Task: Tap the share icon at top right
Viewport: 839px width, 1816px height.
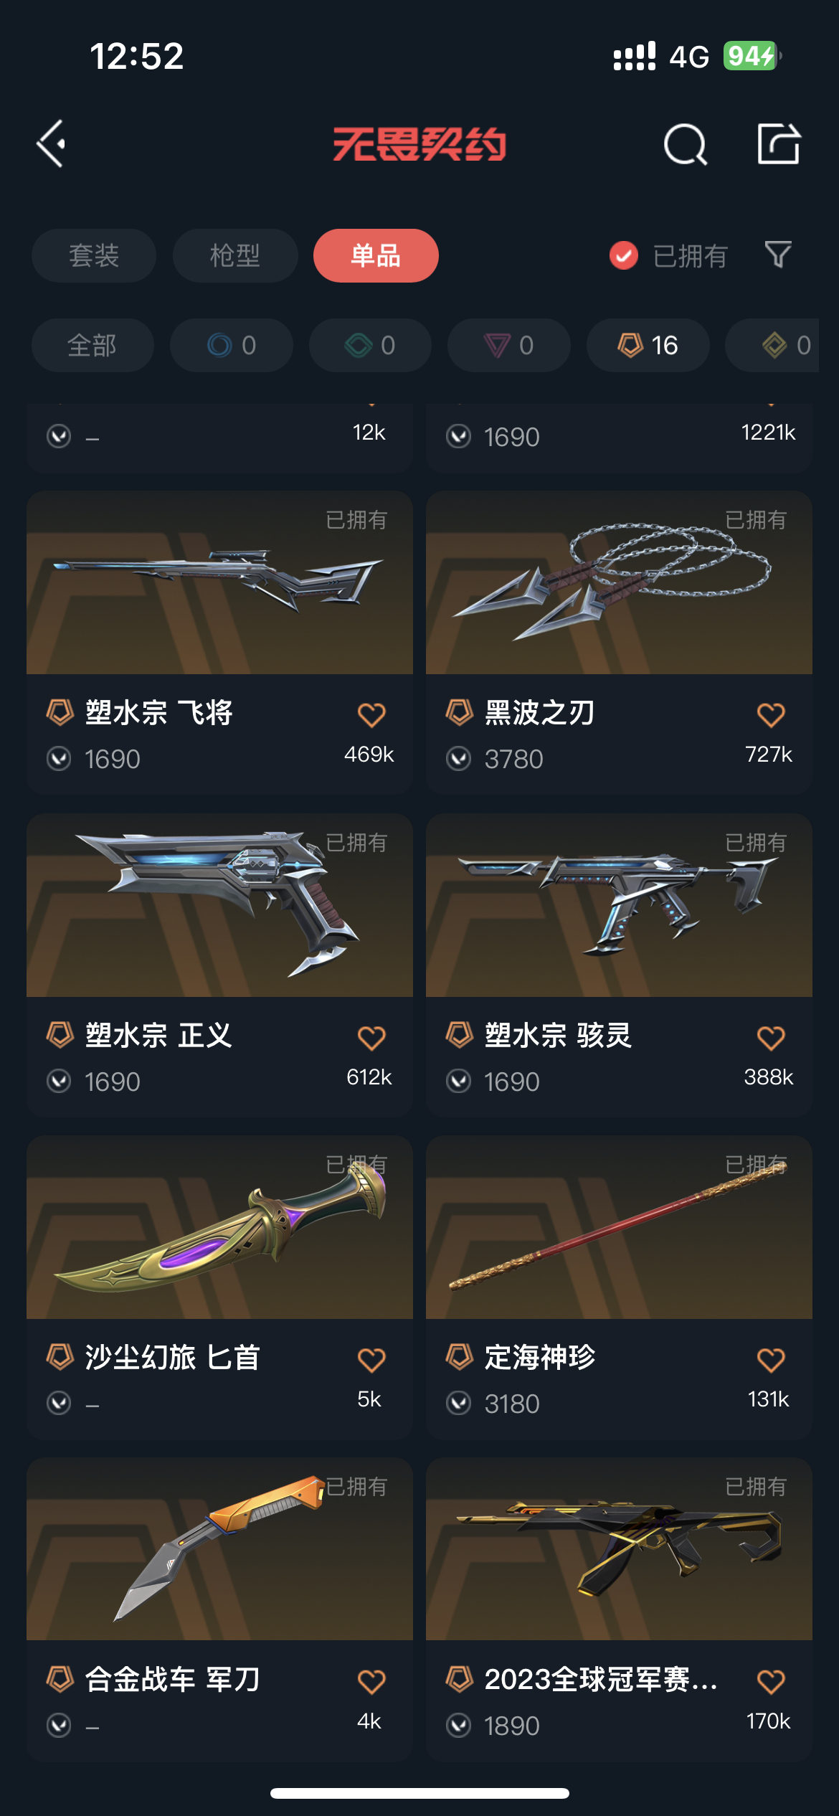Action: (779, 143)
